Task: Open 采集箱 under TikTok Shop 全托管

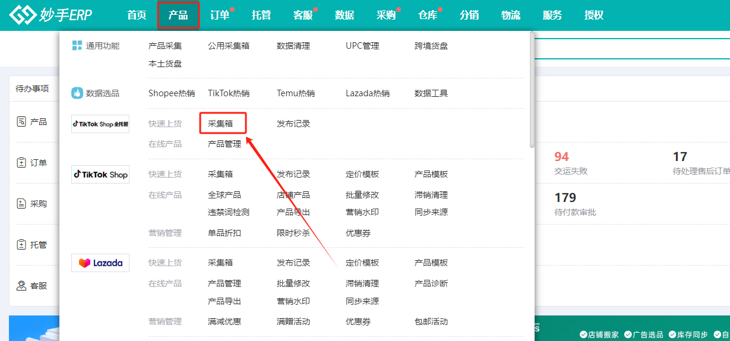Action: point(220,124)
